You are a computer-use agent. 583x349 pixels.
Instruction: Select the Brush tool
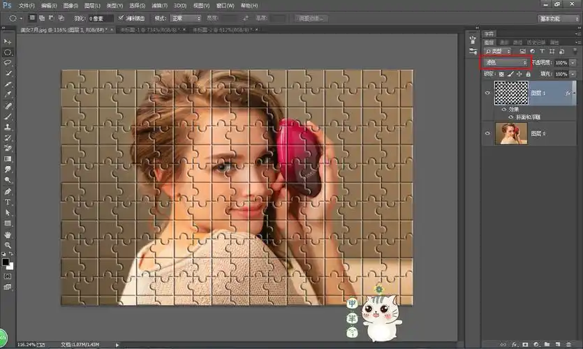(x=8, y=117)
